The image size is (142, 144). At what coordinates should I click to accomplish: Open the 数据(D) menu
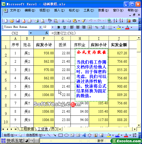103,10
